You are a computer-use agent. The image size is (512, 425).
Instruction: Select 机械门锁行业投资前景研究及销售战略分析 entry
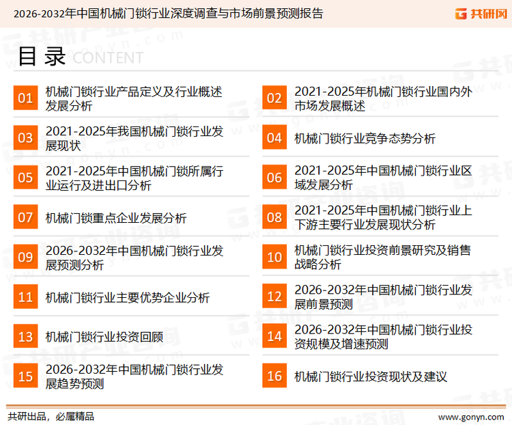(x=382, y=258)
